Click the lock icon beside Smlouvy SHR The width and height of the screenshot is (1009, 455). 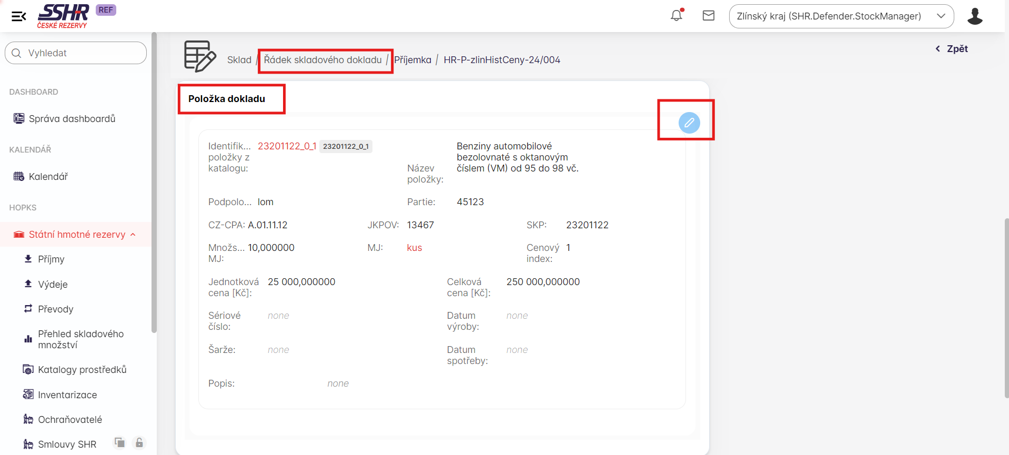pyautogui.click(x=139, y=443)
